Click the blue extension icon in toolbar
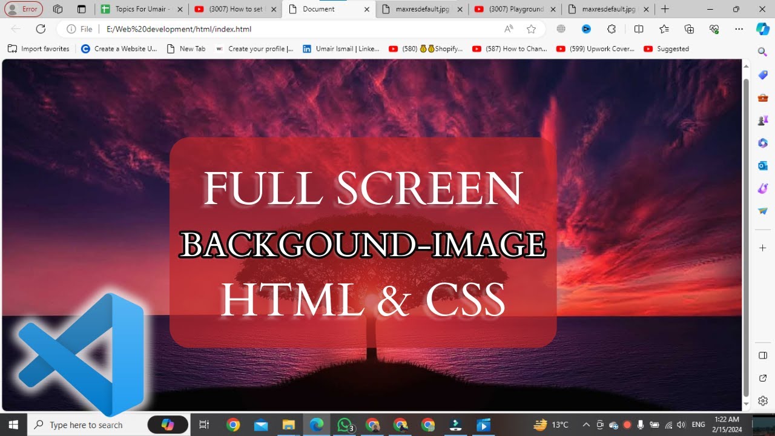775x436 pixels. (586, 29)
